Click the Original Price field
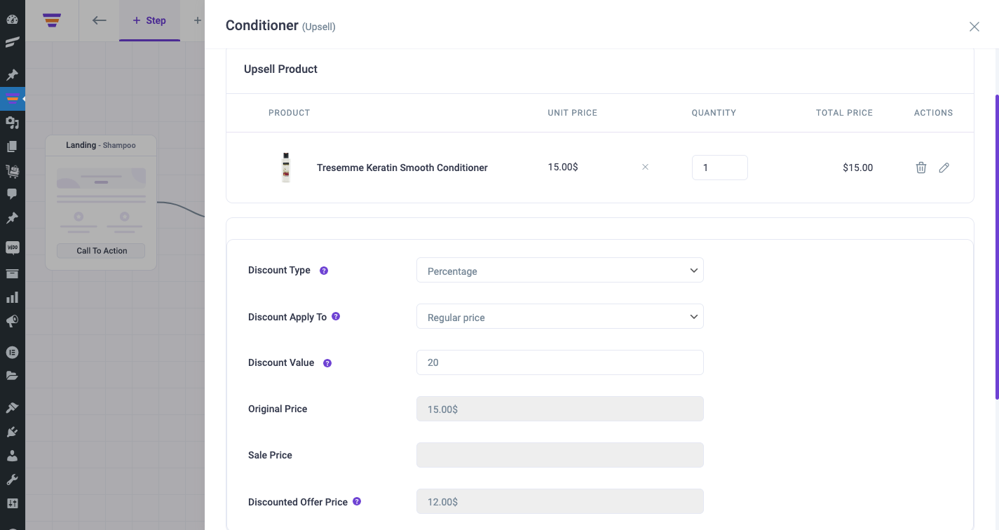The image size is (999, 530). click(560, 409)
